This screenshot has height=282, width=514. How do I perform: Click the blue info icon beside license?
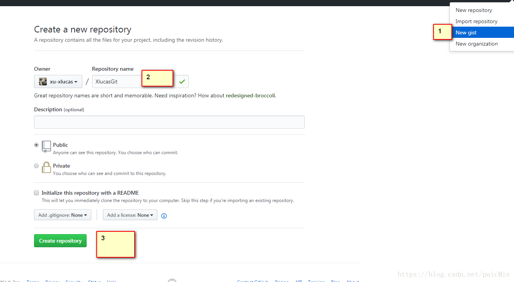pyautogui.click(x=164, y=216)
